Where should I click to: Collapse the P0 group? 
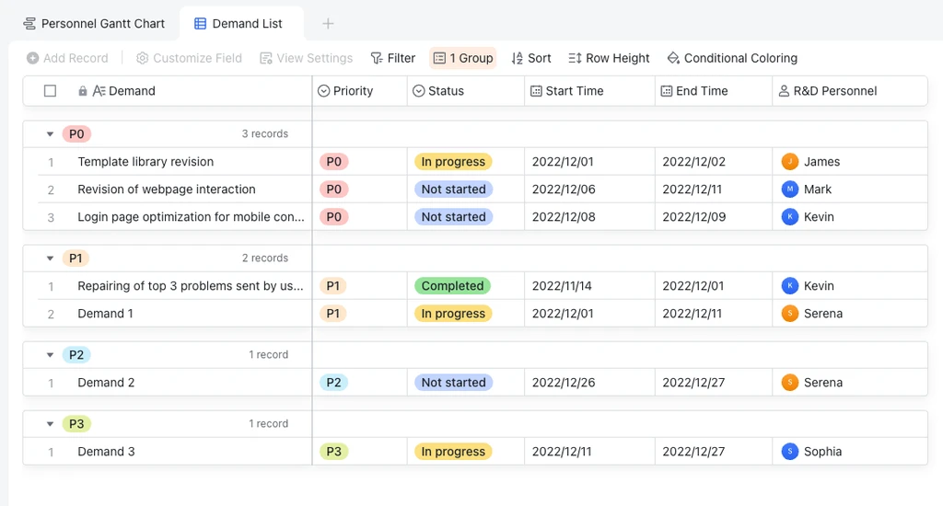click(x=51, y=134)
